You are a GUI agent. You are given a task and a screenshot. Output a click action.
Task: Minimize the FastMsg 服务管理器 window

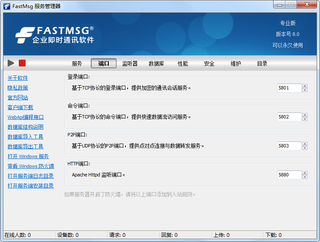[279, 5]
